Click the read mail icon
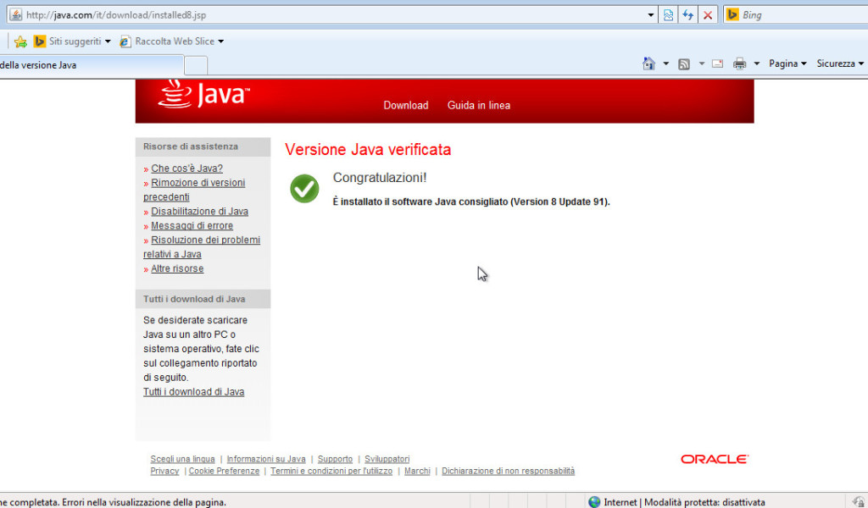Screen dimensions: 868x508 (717, 63)
